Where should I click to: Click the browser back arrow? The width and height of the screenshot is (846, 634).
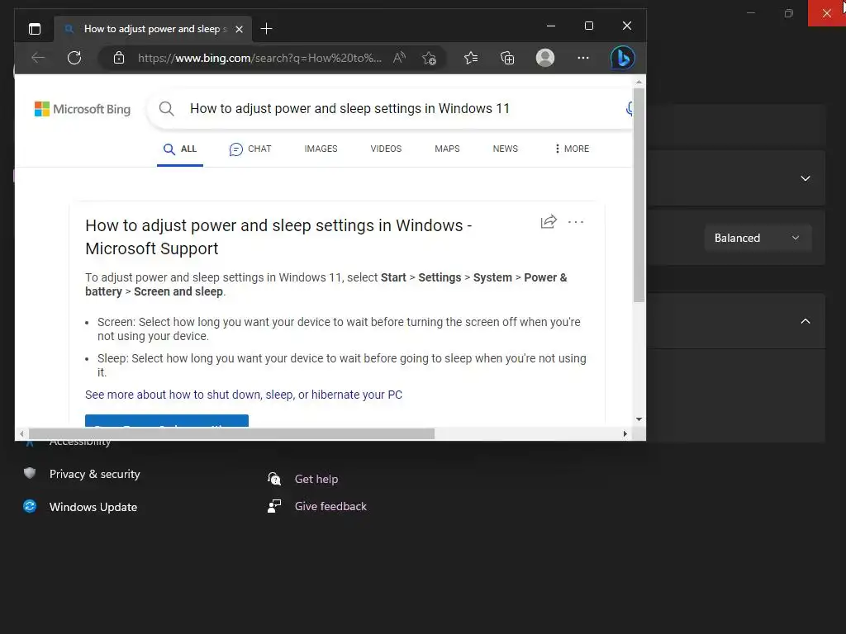click(38, 58)
